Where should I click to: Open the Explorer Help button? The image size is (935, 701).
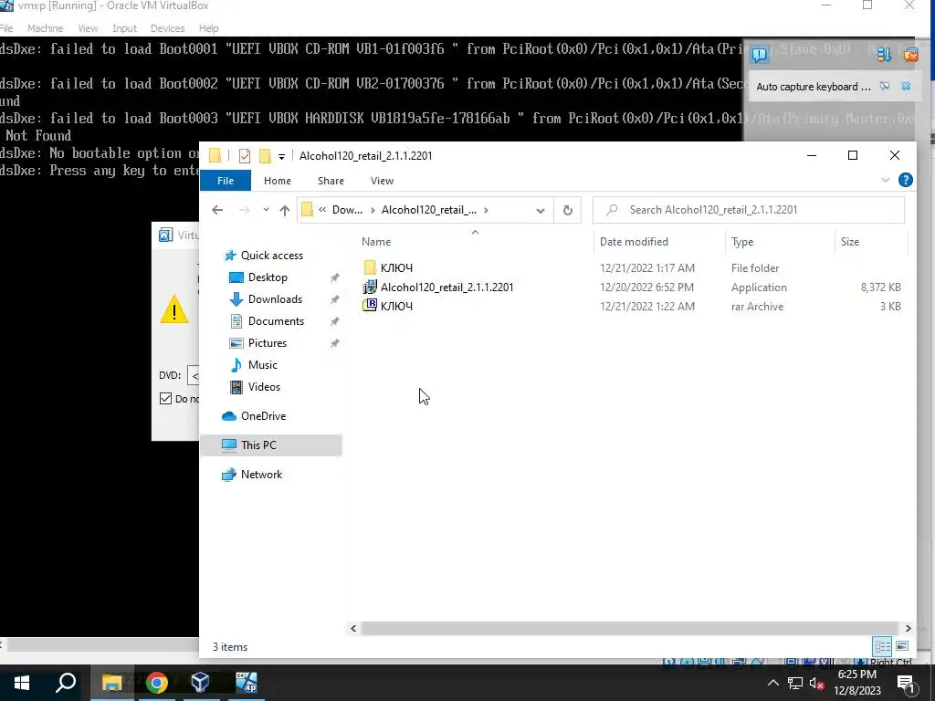pos(905,180)
